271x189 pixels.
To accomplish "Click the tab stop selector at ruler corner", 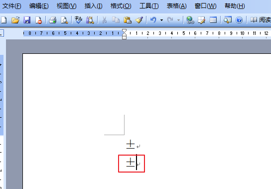I will 1,33.
